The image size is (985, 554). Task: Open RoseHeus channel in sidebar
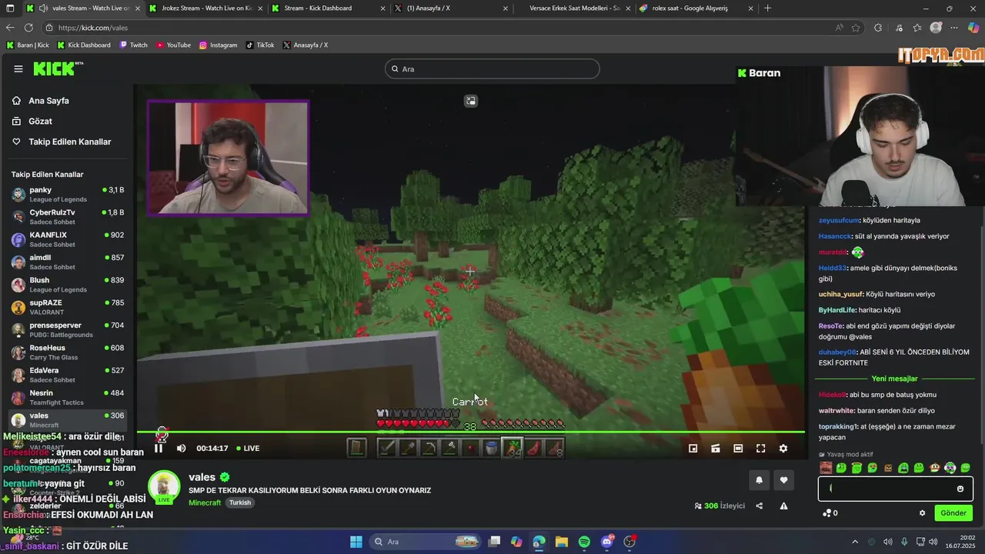click(x=68, y=352)
